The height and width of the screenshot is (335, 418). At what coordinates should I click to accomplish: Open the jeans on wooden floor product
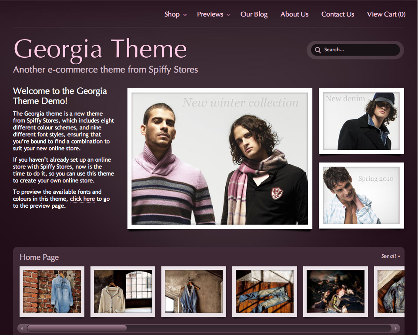(x=265, y=292)
